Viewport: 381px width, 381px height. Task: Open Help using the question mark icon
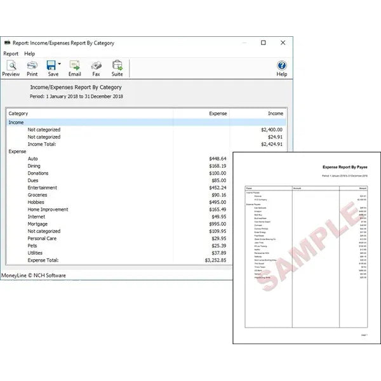281,66
